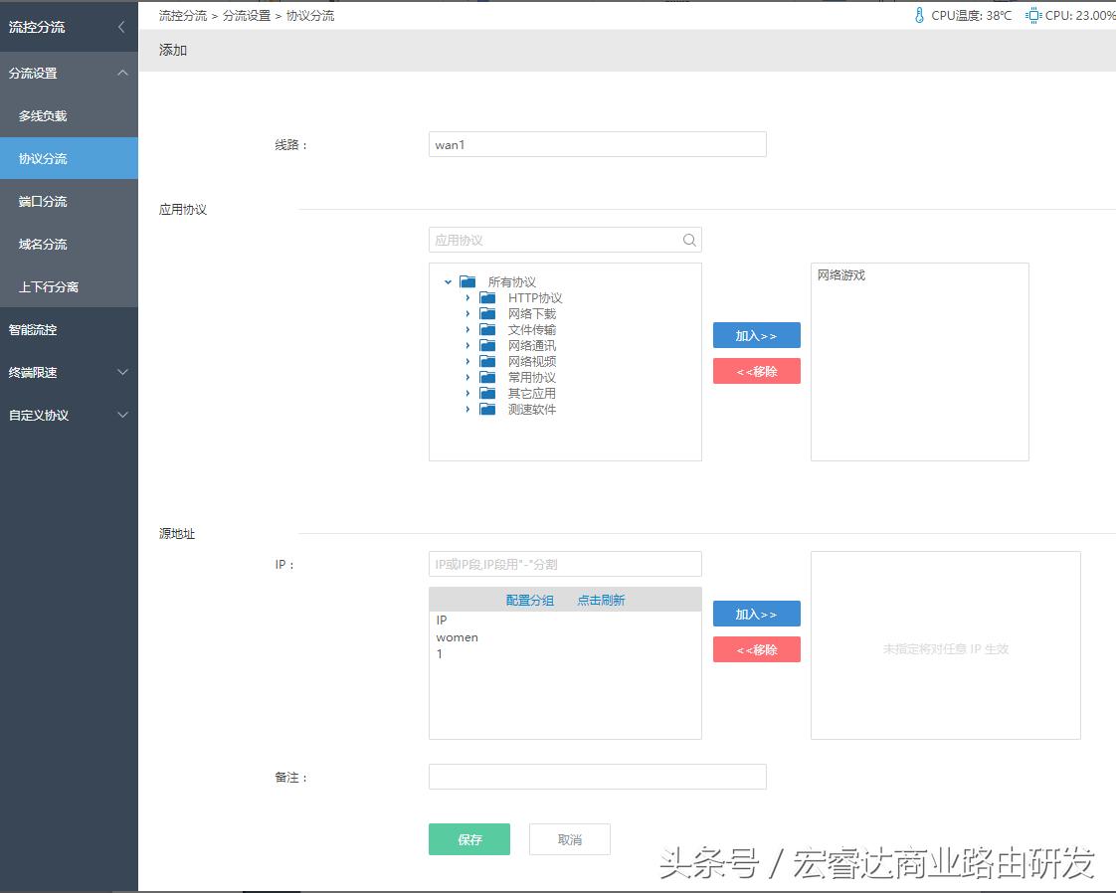Click the 所有协议 folder icon

tap(467, 281)
